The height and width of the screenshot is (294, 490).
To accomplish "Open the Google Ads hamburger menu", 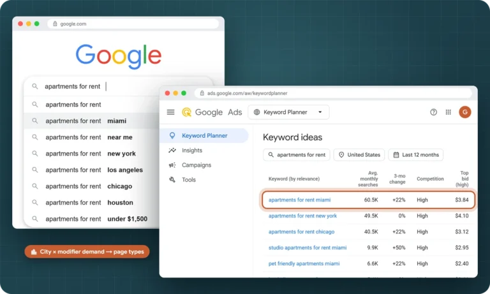I will coord(170,112).
